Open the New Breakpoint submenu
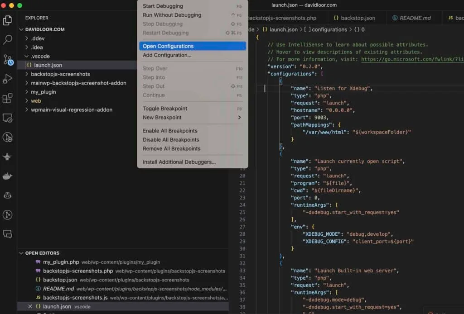Screen dimensions: 464x314 click(x=192, y=117)
